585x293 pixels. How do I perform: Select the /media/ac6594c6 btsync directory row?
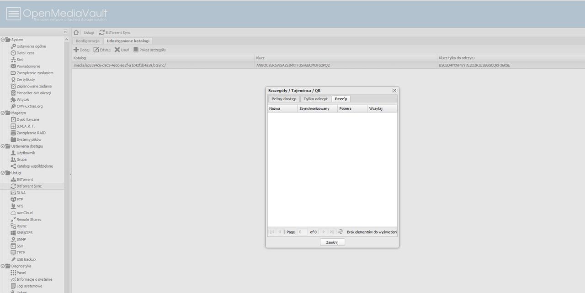point(328,65)
